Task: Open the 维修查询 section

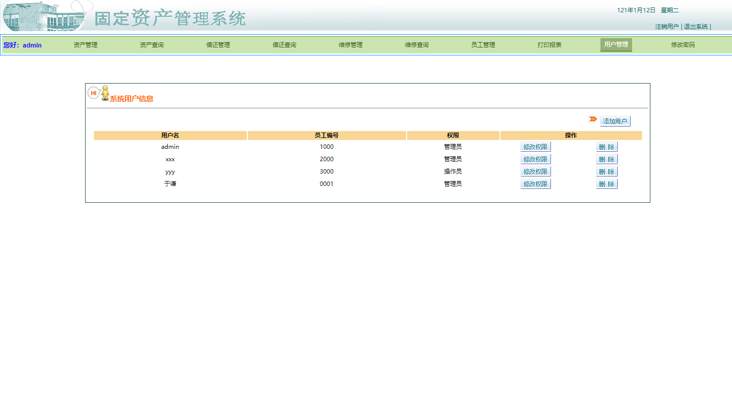Action: point(416,45)
